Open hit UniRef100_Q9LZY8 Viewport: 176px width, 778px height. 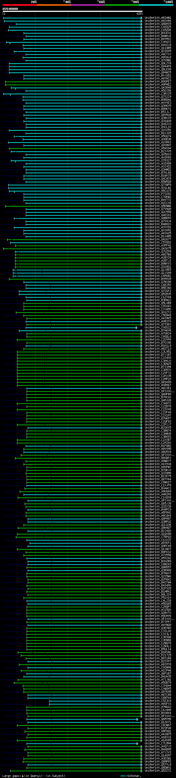(x=158, y=63)
